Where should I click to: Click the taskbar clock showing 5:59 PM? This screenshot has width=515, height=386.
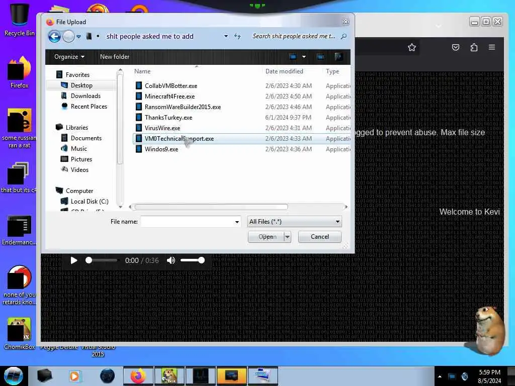[x=489, y=376]
